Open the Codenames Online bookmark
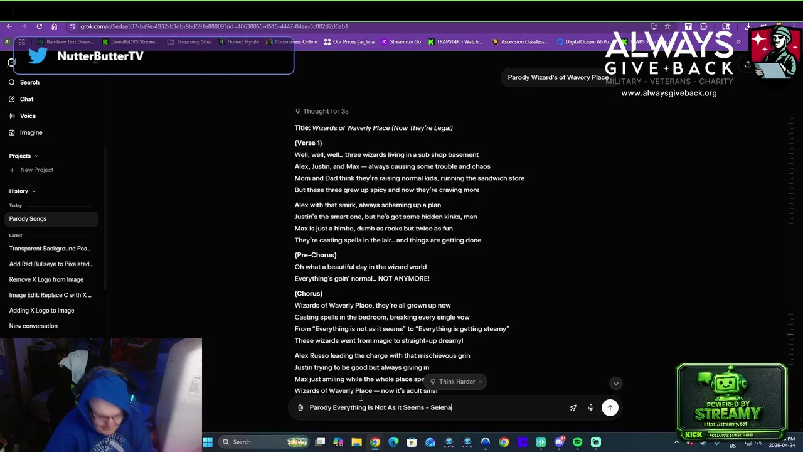This screenshot has height=452, width=803. [x=292, y=42]
